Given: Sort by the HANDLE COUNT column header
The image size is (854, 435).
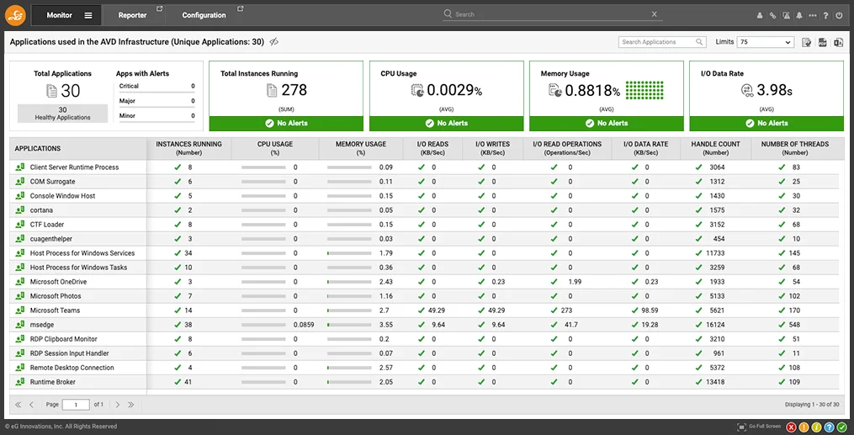Looking at the screenshot, I should pos(716,148).
